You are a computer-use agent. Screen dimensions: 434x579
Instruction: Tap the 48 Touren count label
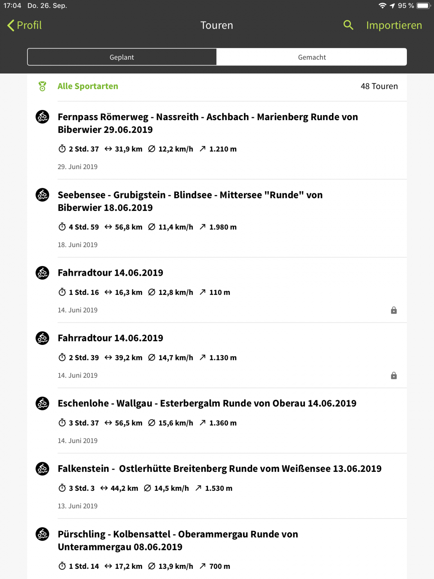coord(379,86)
